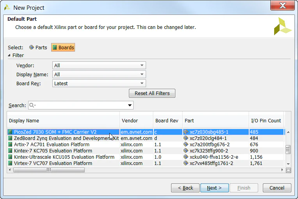
Task: Select Virtex-7 VC707 Evaluation Platform row
Action: (x=146, y=163)
